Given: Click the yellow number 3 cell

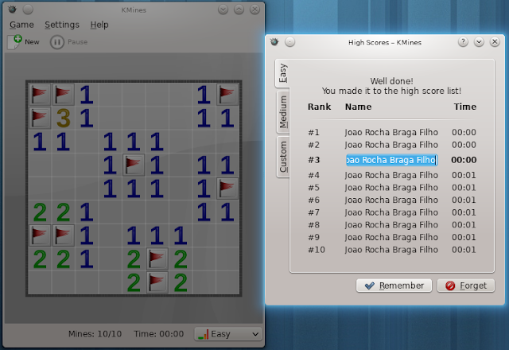Looking at the screenshot, I should click(x=63, y=118).
